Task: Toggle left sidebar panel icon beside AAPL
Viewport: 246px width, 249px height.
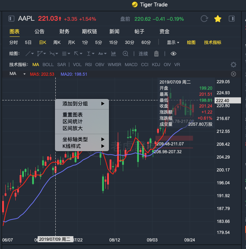Action: coord(11,19)
